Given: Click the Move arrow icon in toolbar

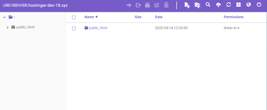Looking at the screenshot, I should click(129, 5).
